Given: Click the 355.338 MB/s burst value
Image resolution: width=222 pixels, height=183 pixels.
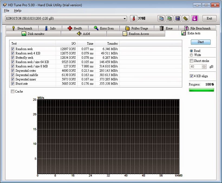Looking at the screenshot, I should [x=109, y=83].
